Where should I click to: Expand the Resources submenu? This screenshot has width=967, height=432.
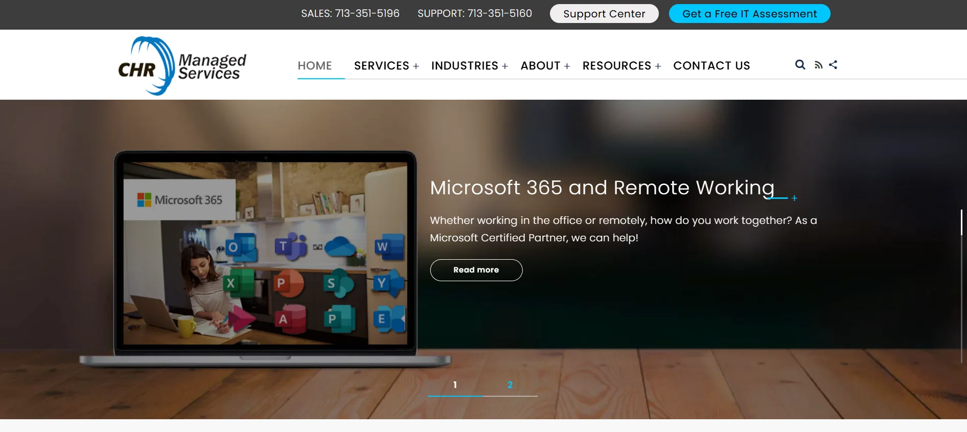tap(658, 66)
